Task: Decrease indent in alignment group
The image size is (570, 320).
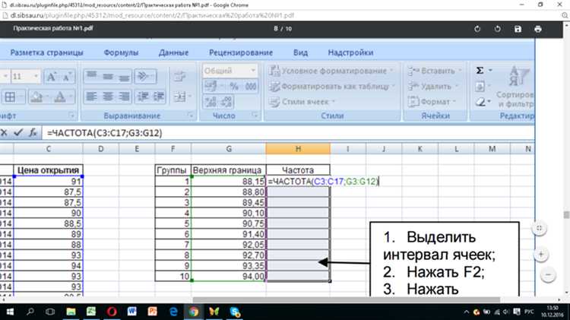Action: pos(143,97)
